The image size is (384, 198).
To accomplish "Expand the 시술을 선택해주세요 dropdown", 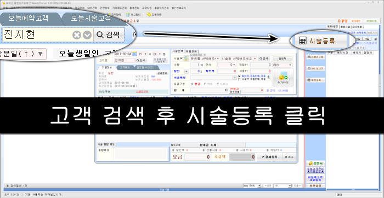I will click(x=239, y=59).
